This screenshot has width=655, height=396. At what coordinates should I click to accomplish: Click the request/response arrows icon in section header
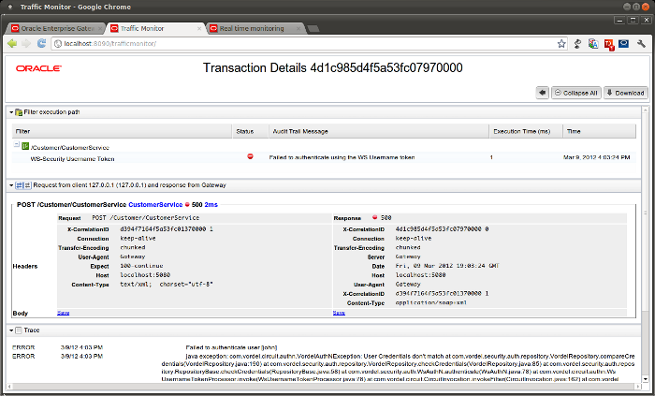(23, 185)
